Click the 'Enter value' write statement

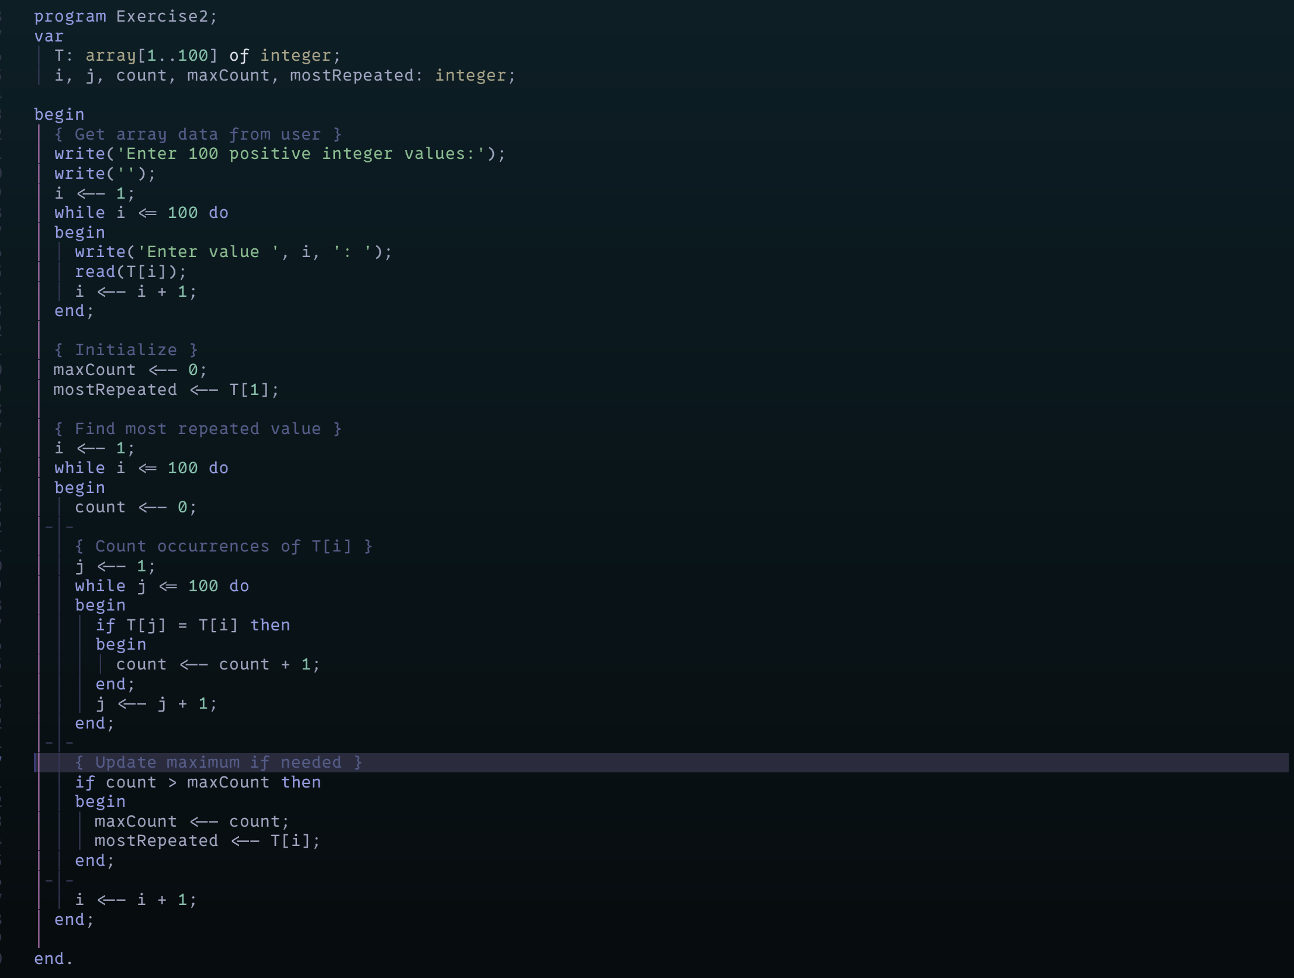[x=233, y=252]
